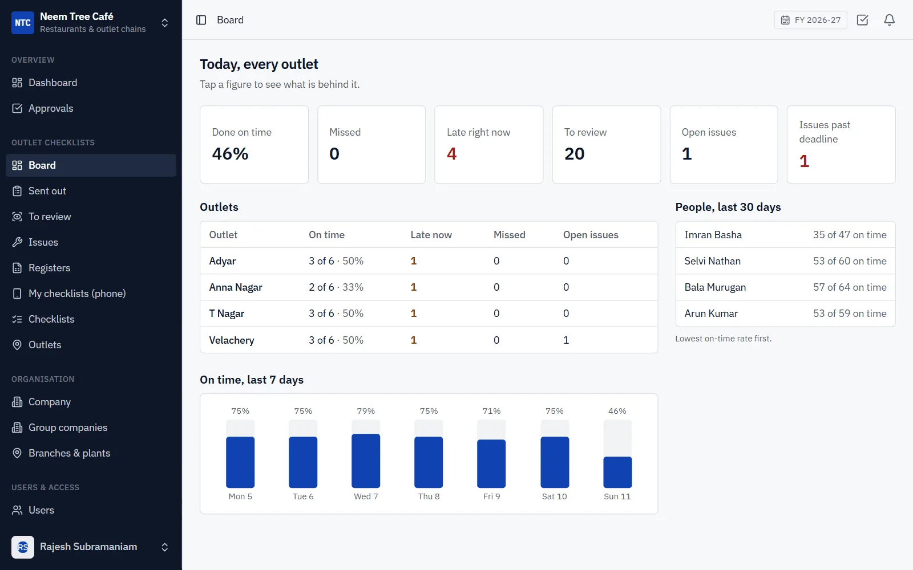Open Group companies

pyautogui.click(x=91, y=427)
